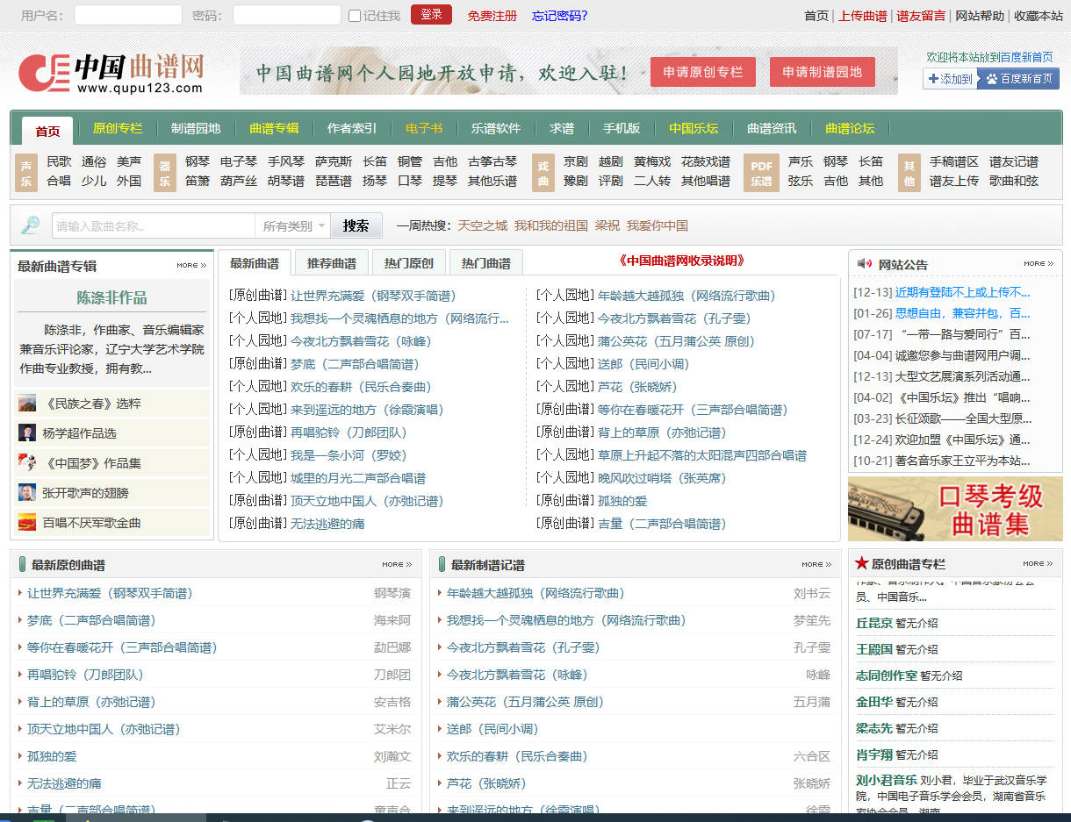Expand MORE in 最新曲谱专辑 panel

[190, 265]
